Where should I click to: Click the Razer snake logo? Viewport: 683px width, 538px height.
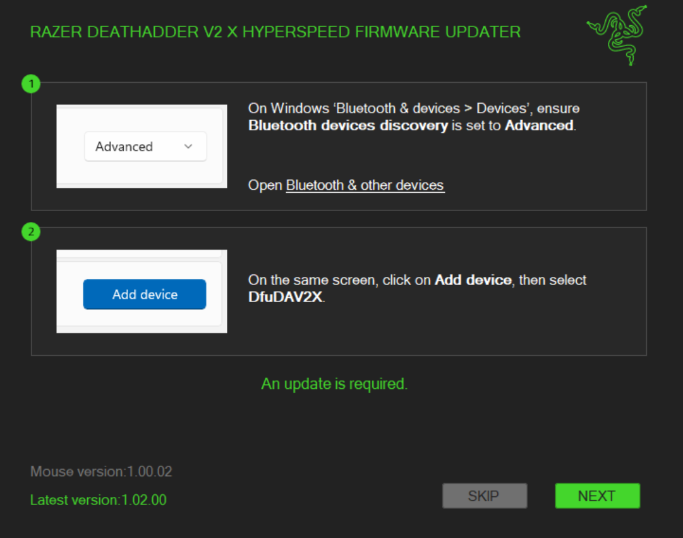617,35
